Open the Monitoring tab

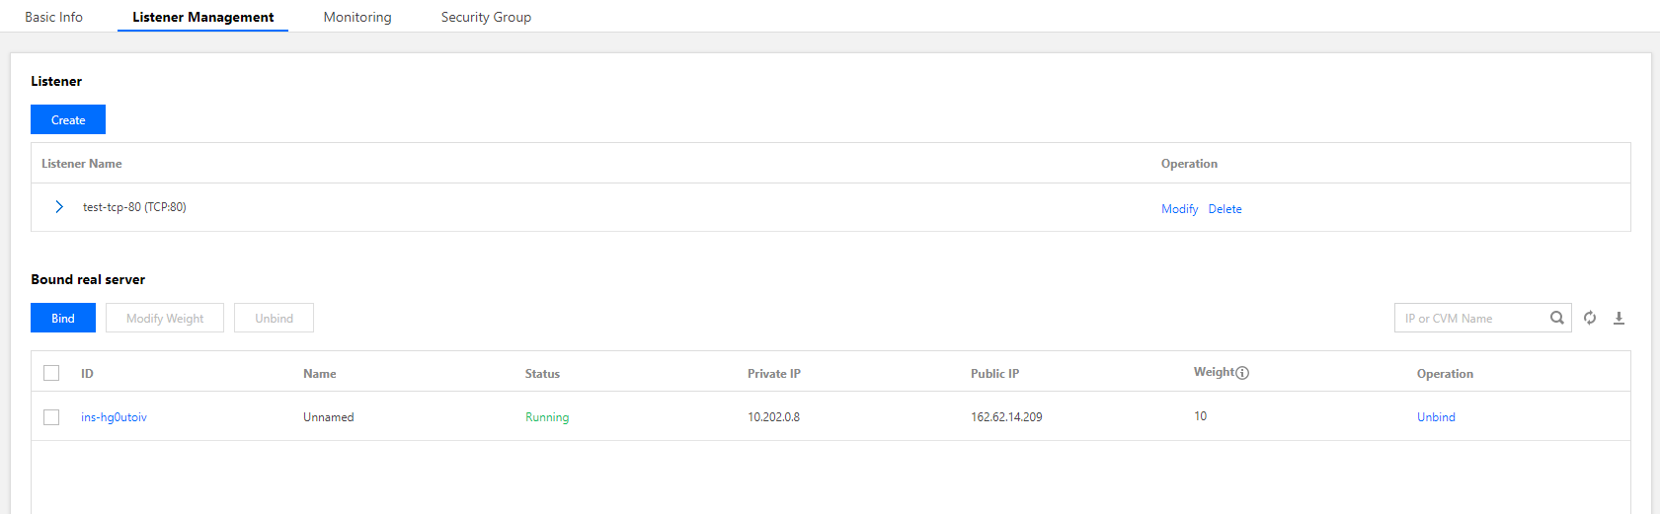pyautogui.click(x=357, y=17)
